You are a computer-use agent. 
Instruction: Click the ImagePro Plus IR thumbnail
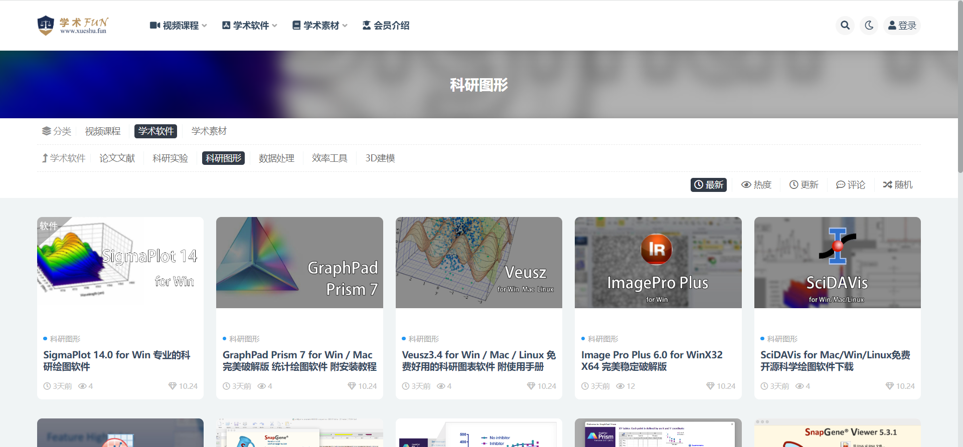click(x=658, y=263)
